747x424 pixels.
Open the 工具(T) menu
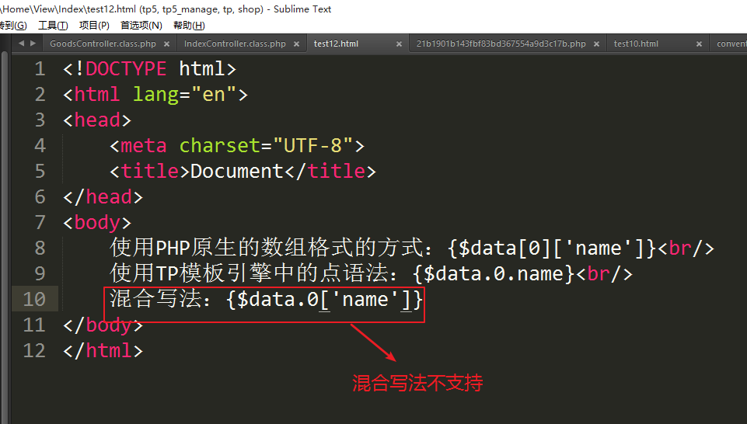53,26
